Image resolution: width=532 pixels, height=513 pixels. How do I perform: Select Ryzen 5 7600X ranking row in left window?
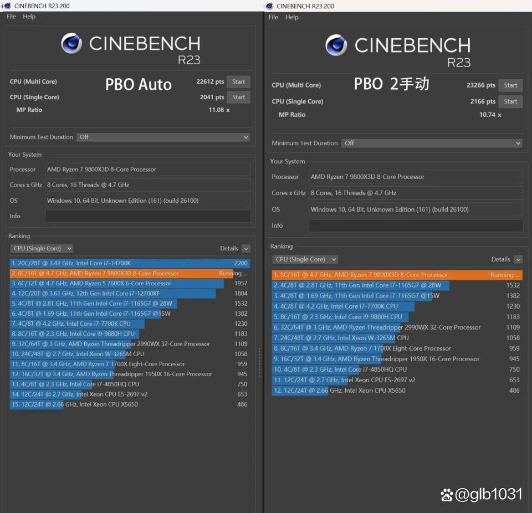point(130,283)
